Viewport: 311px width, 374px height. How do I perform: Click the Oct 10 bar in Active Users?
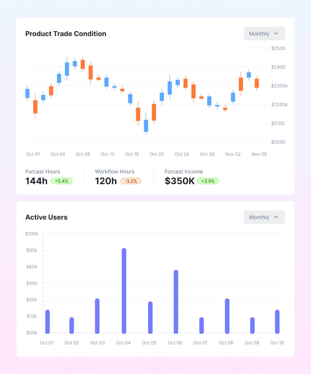pyautogui.click(x=277, y=321)
